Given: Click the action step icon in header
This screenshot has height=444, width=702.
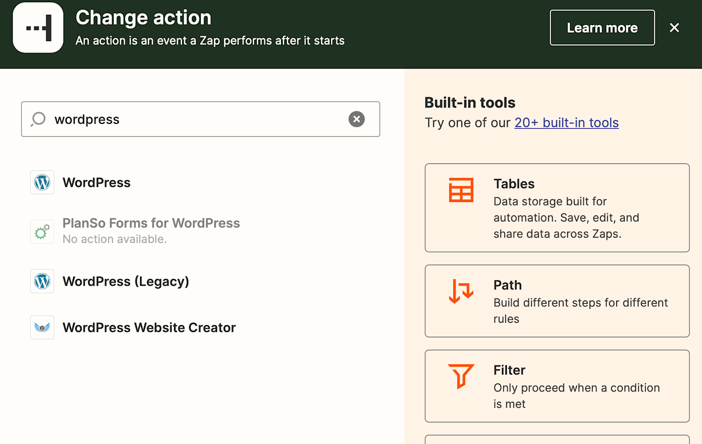Looking at the screenshot, I should pyautogui.click(x=38, y=28).
